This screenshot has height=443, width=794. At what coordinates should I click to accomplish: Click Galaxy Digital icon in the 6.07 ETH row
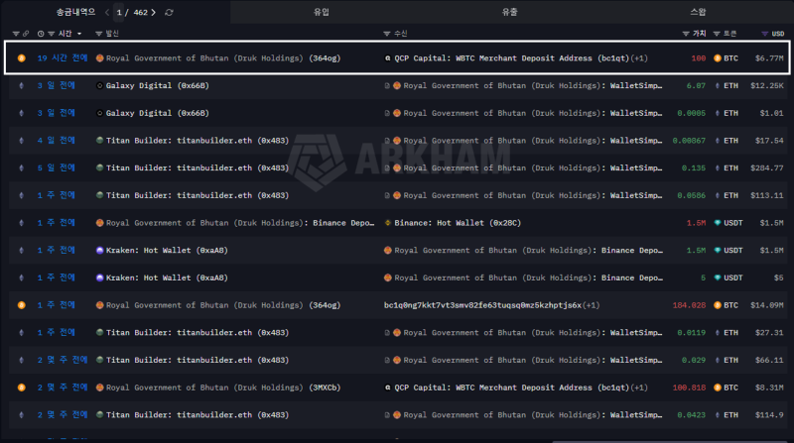pos(100,85)
